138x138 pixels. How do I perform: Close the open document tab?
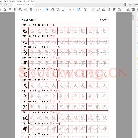click(x=32, y=5)
